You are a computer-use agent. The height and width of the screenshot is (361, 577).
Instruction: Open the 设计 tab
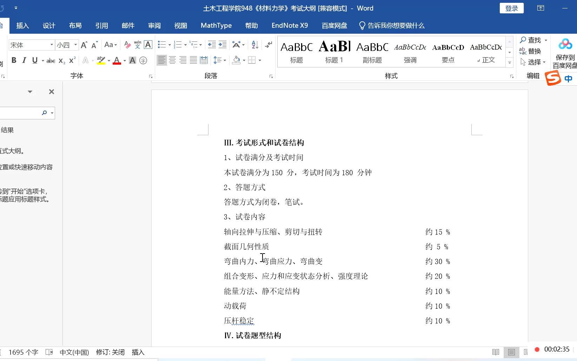[49, 25]
